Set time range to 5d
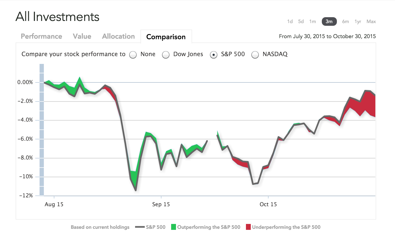The image size is (395, 232). [x=301, y=21]
